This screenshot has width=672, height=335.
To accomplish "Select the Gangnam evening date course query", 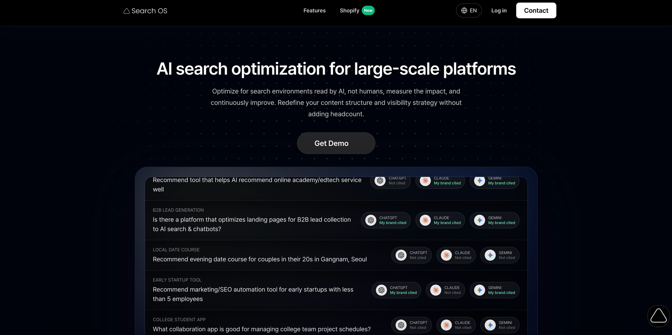I will tap(259, 259).
